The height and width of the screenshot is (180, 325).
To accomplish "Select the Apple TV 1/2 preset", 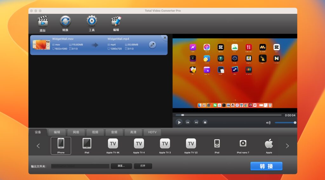I will click(191, 146).
